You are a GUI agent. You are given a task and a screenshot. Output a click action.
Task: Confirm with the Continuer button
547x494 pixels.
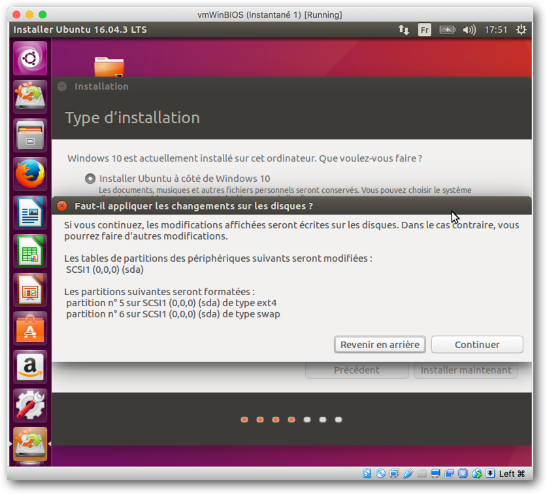(477, 344)
